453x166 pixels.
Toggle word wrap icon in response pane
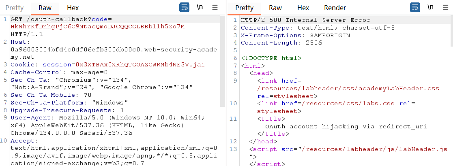[x=415, y=7]
